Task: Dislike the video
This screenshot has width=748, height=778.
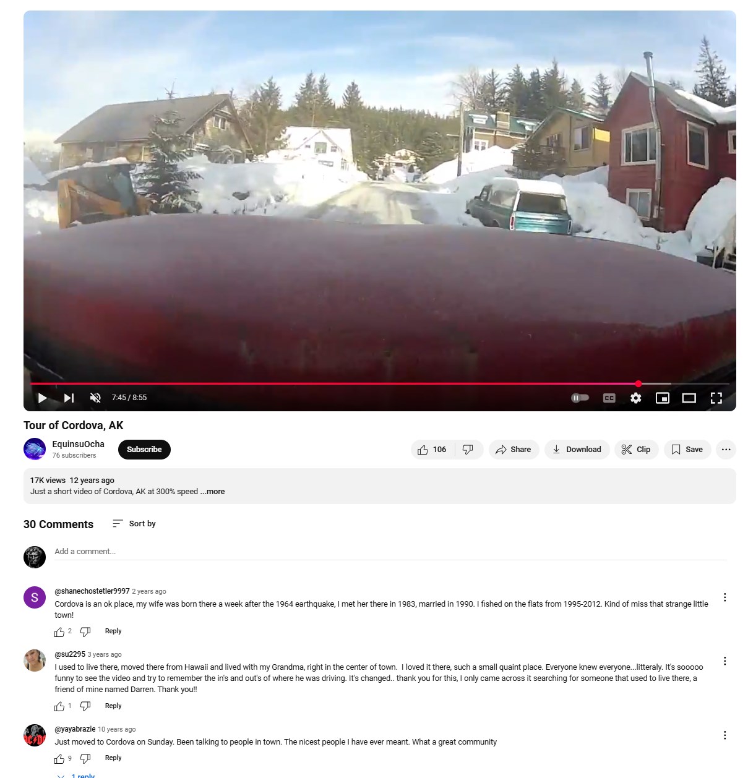Action: tap(468, 450)
